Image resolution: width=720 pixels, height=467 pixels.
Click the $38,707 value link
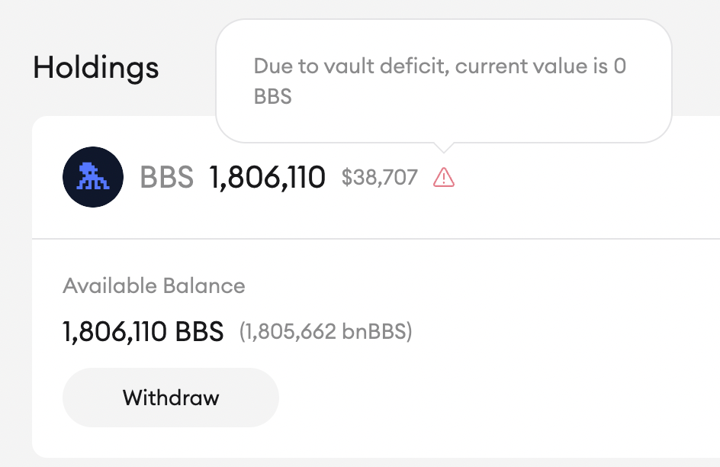pos(379,176)
